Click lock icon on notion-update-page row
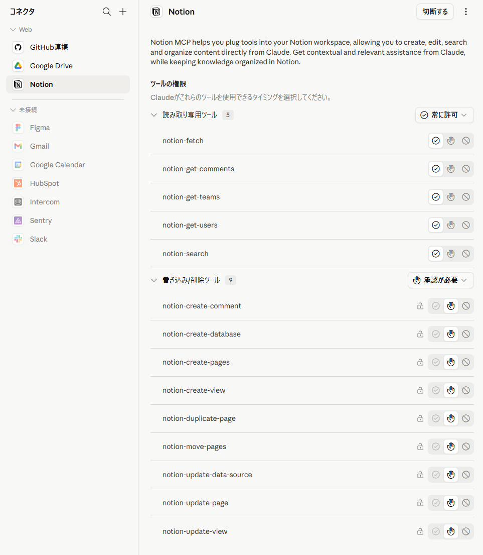 coord(420,503)
